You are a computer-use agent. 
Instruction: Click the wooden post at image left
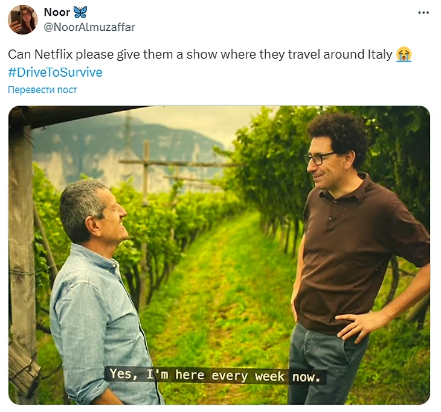click(22, 253)
